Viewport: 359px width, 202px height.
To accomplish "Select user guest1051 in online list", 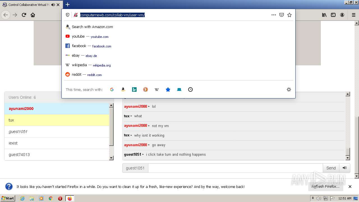I will [57, 132].
